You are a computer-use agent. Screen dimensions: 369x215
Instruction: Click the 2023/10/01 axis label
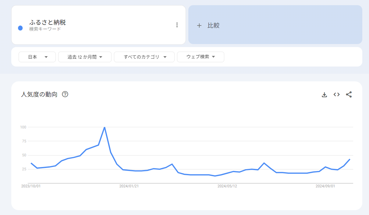[31, 186]
